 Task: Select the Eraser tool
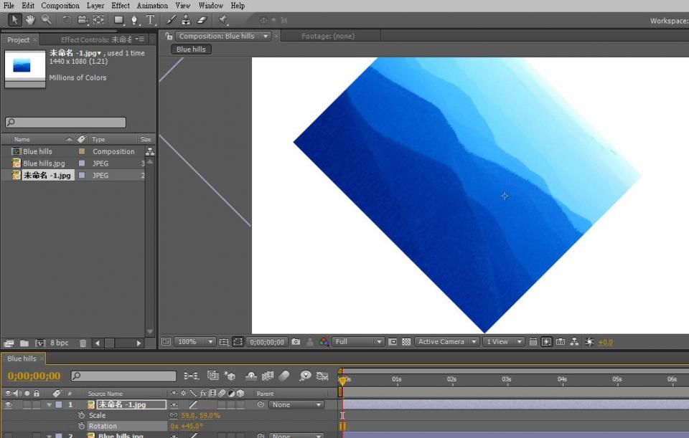[x=202, y=20]
